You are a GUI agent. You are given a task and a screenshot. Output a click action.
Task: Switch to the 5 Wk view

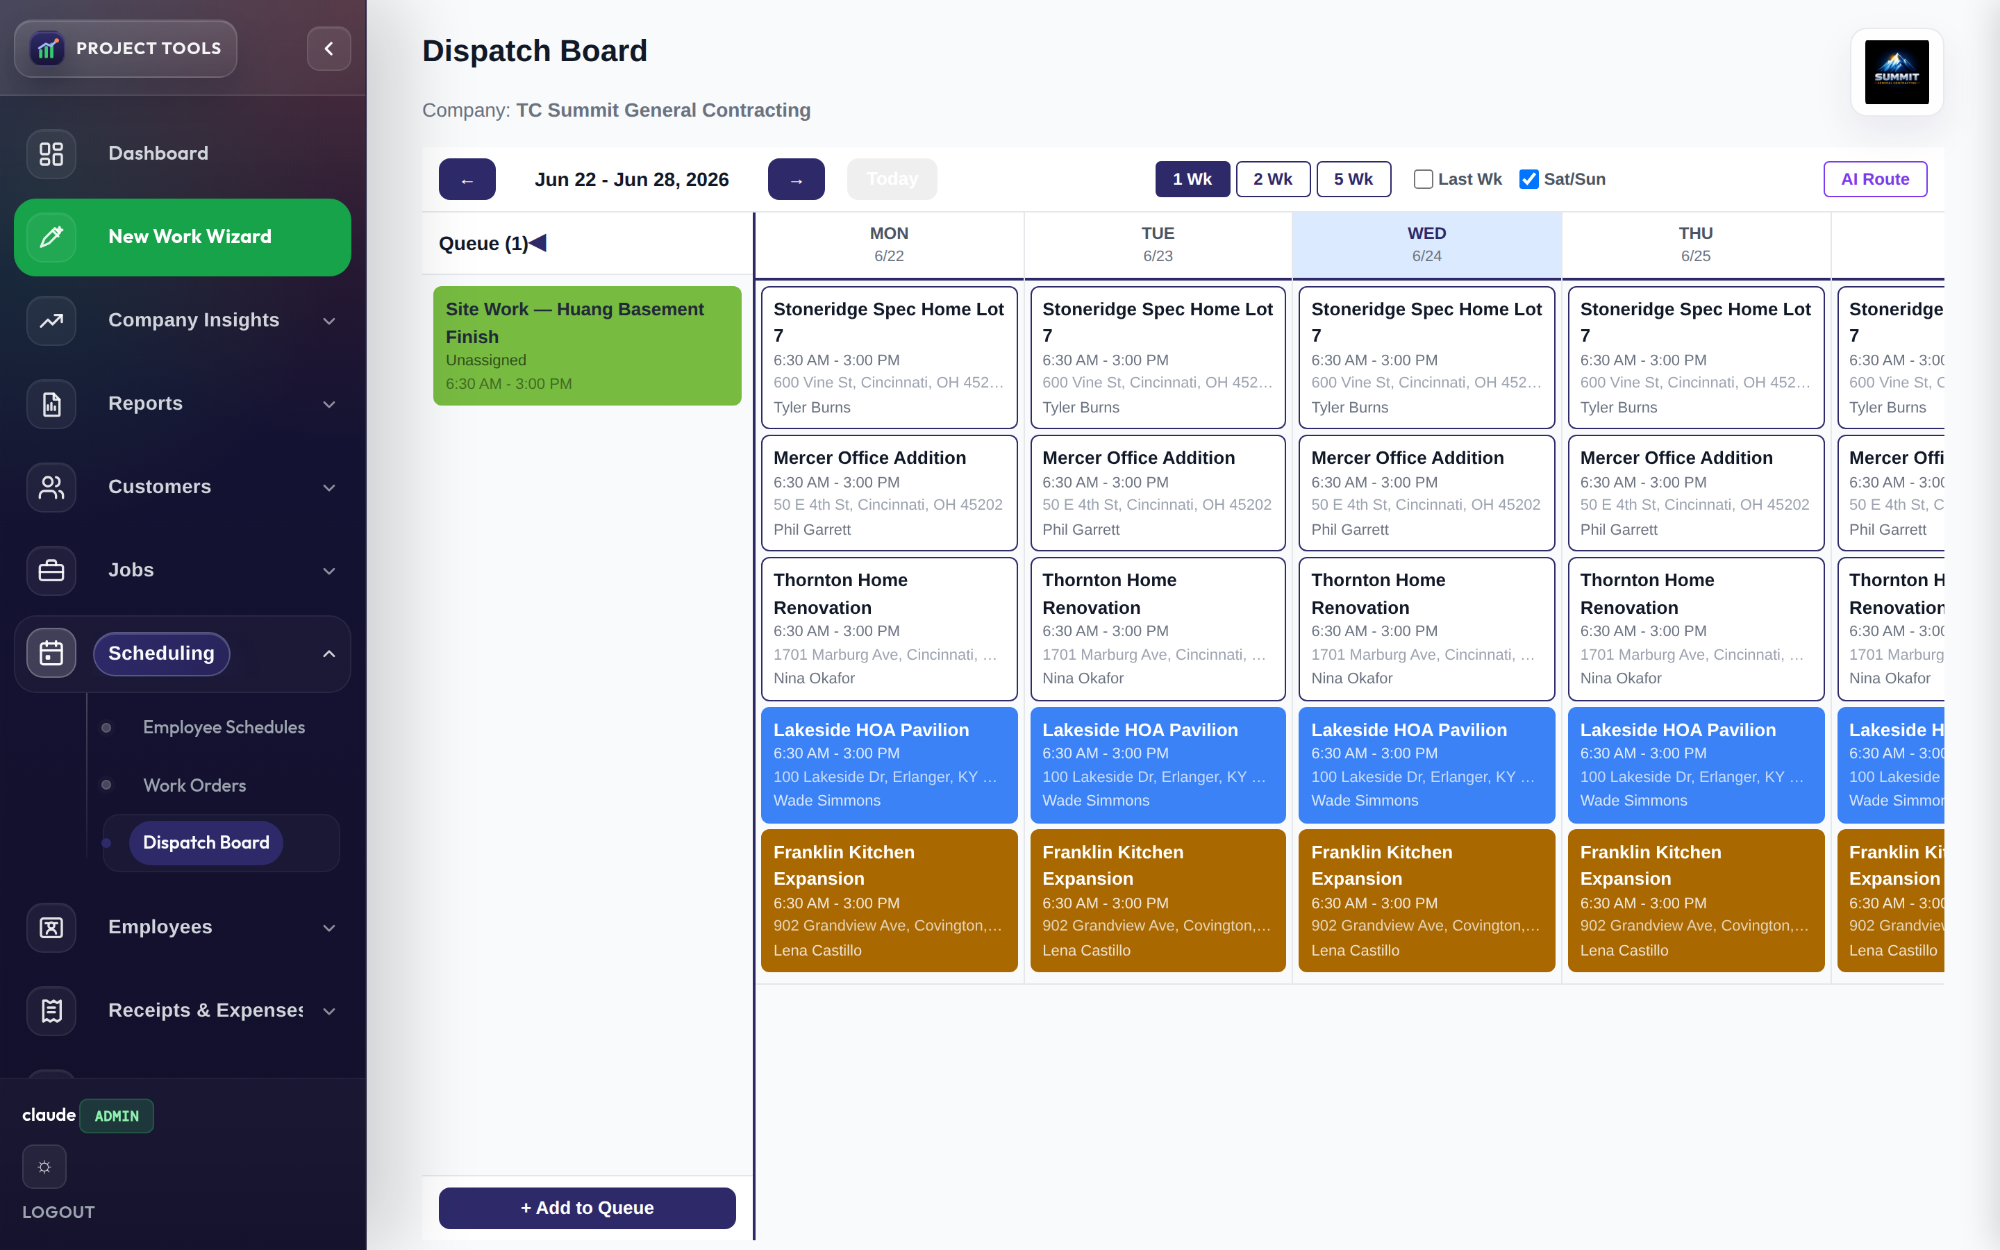[1353, 179]
